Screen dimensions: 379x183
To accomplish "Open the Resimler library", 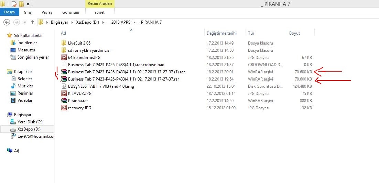I will 25,93.
